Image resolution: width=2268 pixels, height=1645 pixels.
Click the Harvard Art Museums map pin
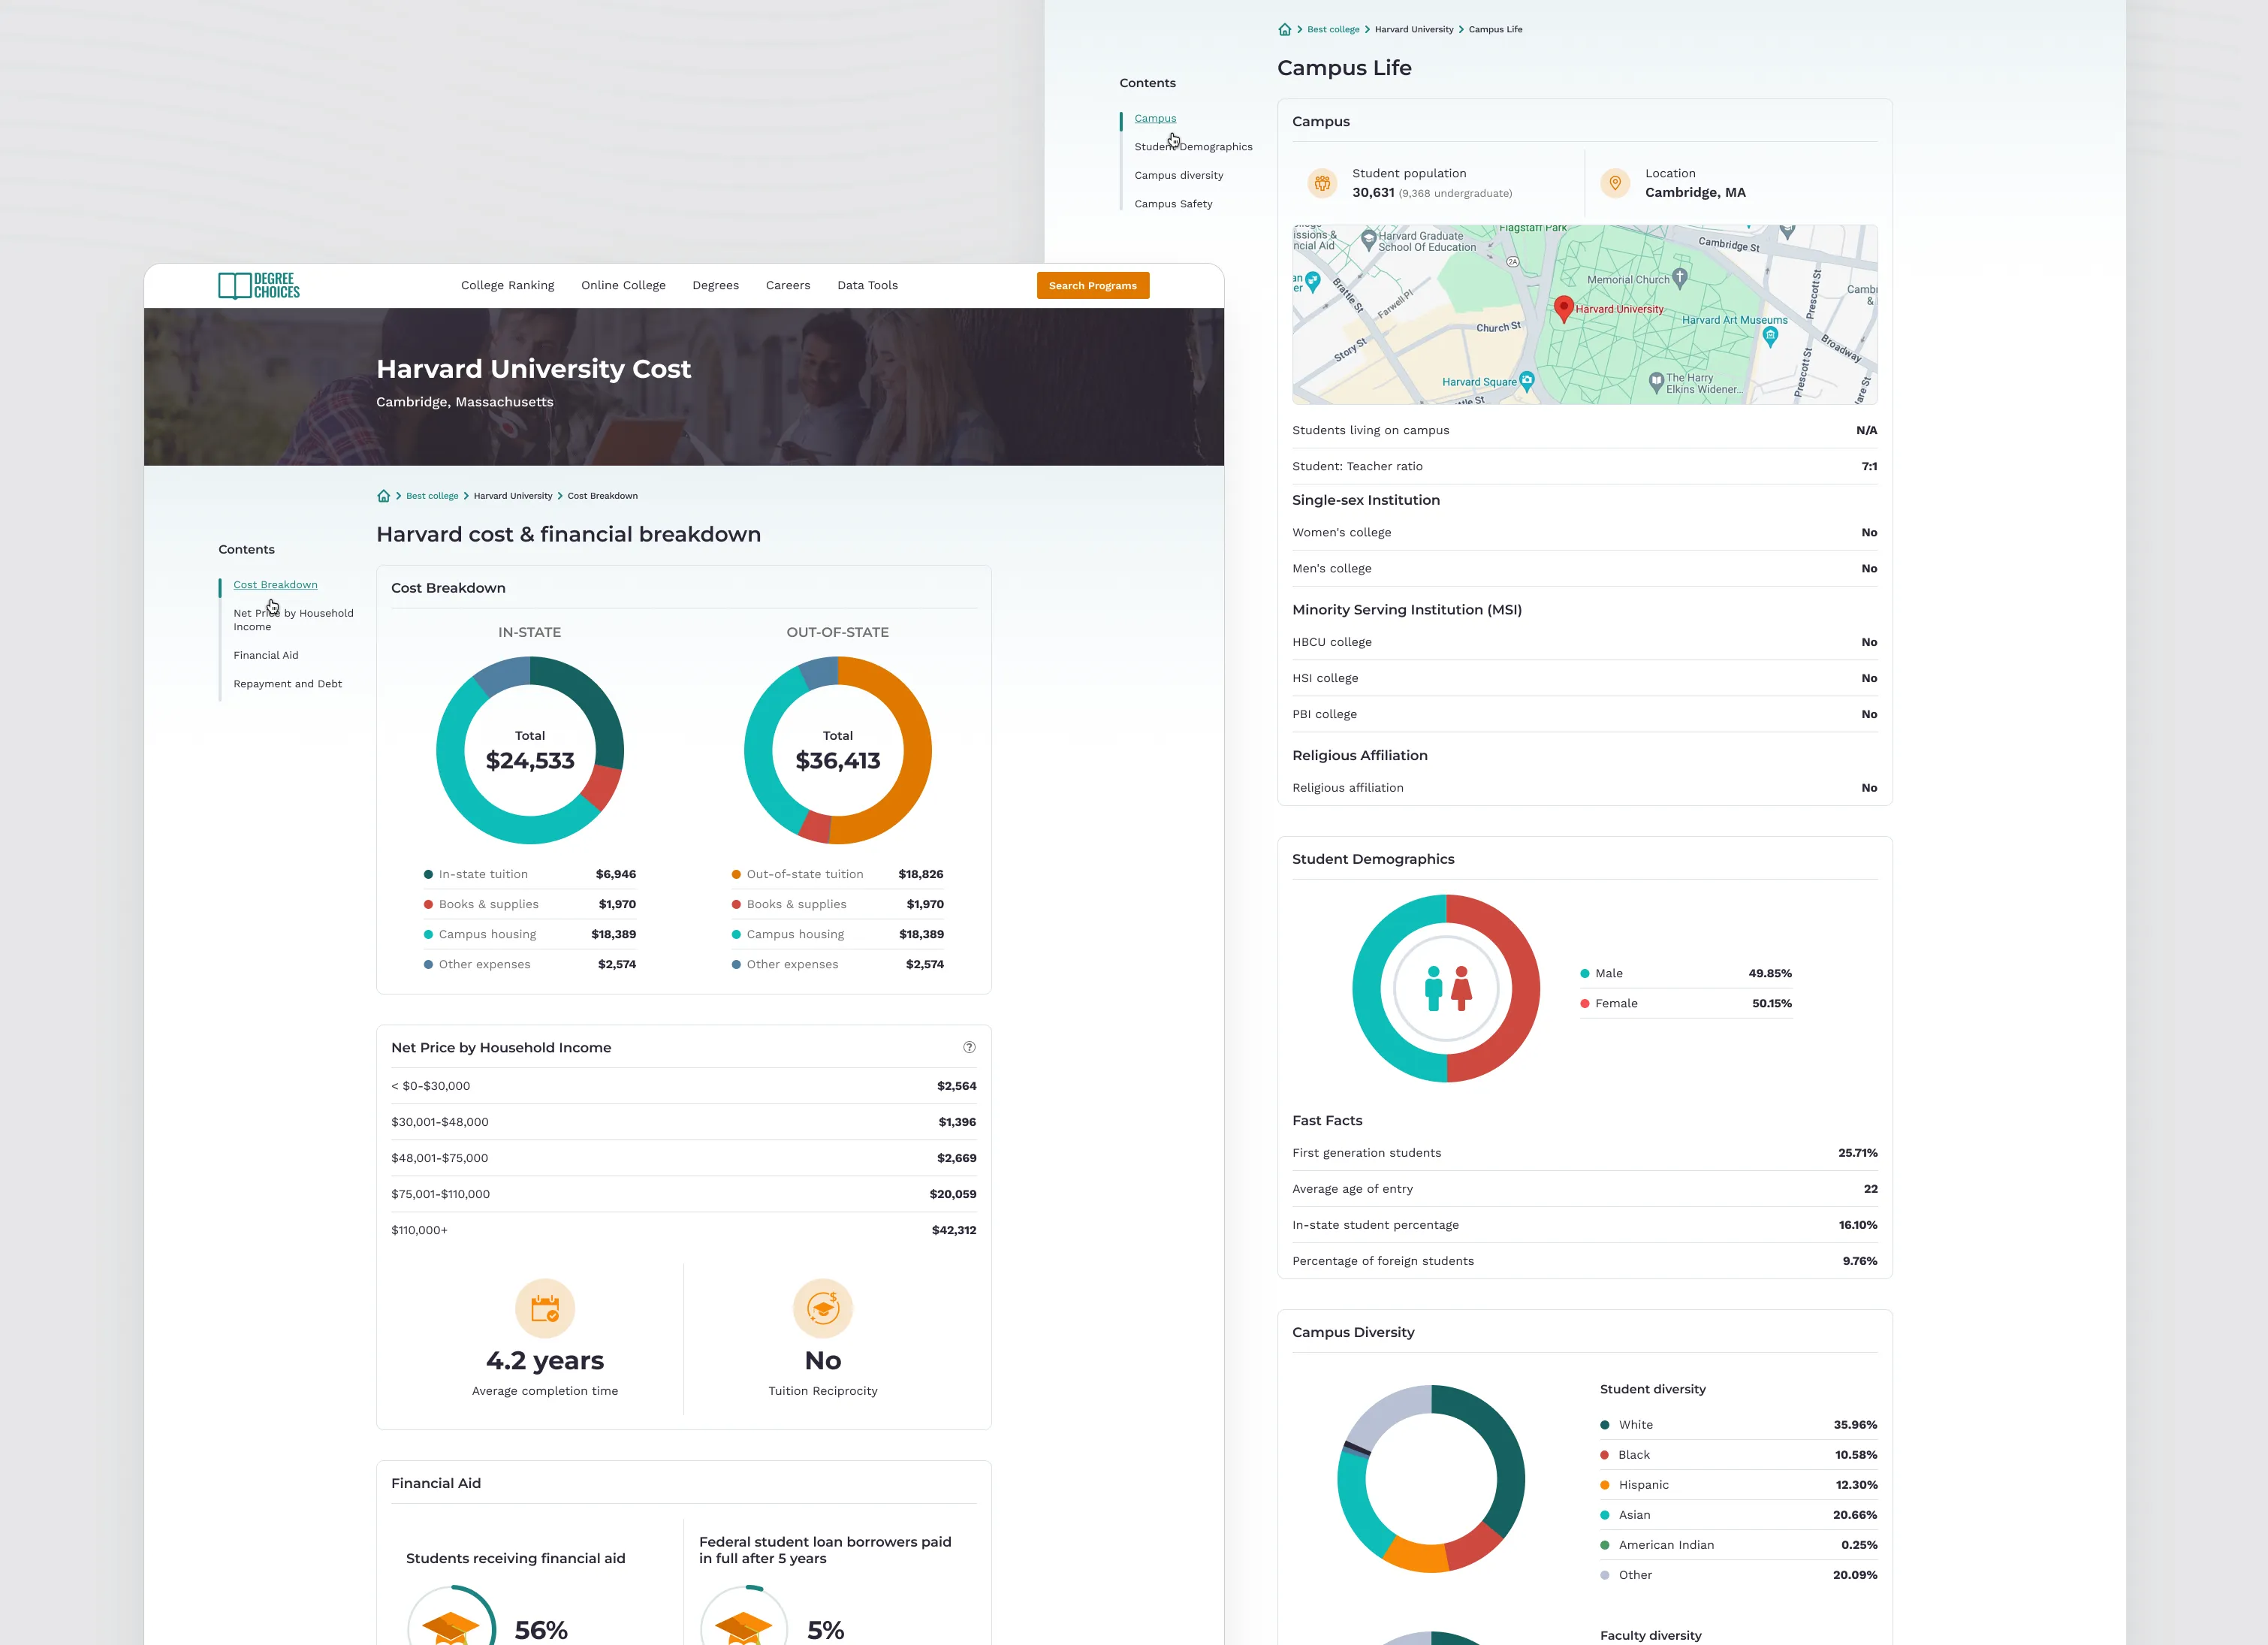(x=1770, y=337)
